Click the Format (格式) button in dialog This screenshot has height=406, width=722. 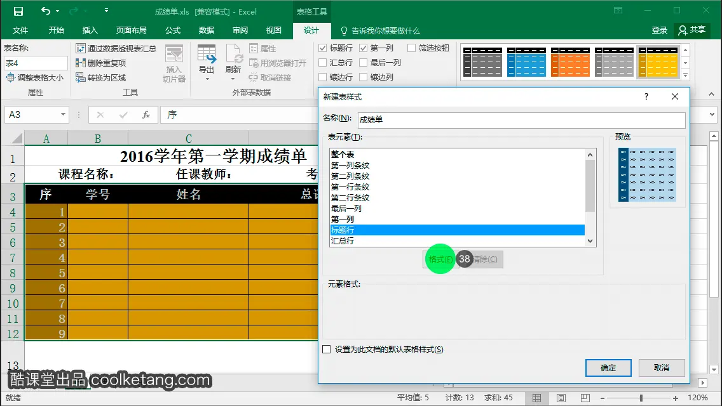click(x=440, y=259)
